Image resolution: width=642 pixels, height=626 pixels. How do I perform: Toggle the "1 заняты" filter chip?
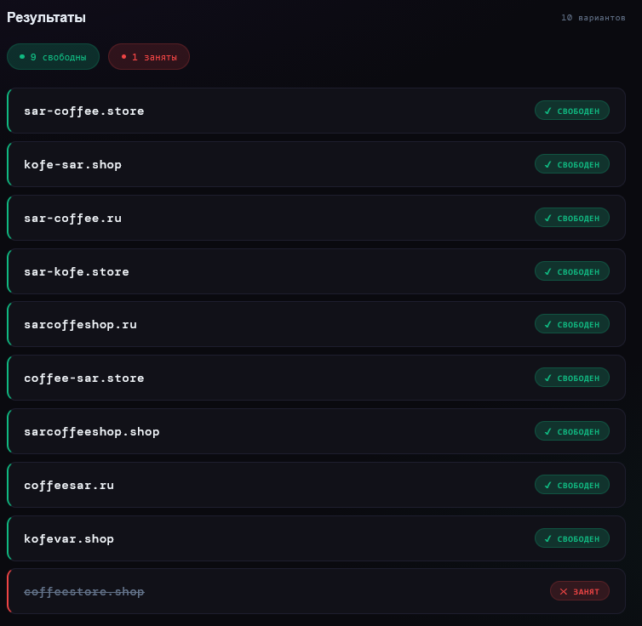[149, 57]
